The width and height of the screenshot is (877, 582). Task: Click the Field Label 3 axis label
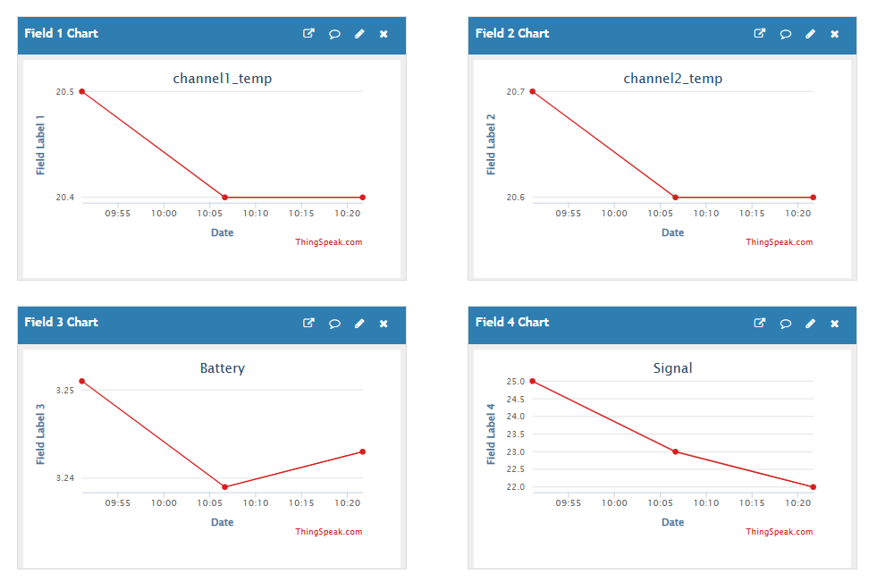coord(40,434)
